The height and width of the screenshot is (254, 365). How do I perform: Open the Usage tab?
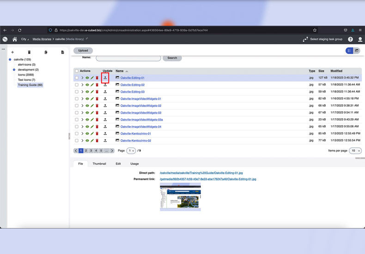pyautogui.click(x=134, y=163)
